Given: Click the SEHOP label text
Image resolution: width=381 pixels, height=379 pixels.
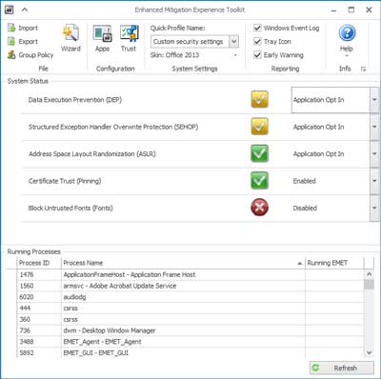Looking at the screenshot, I should pos(113,127).
